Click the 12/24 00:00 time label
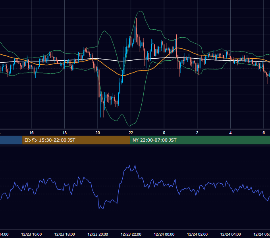The image size is (270, 238). tap(164, 234)
